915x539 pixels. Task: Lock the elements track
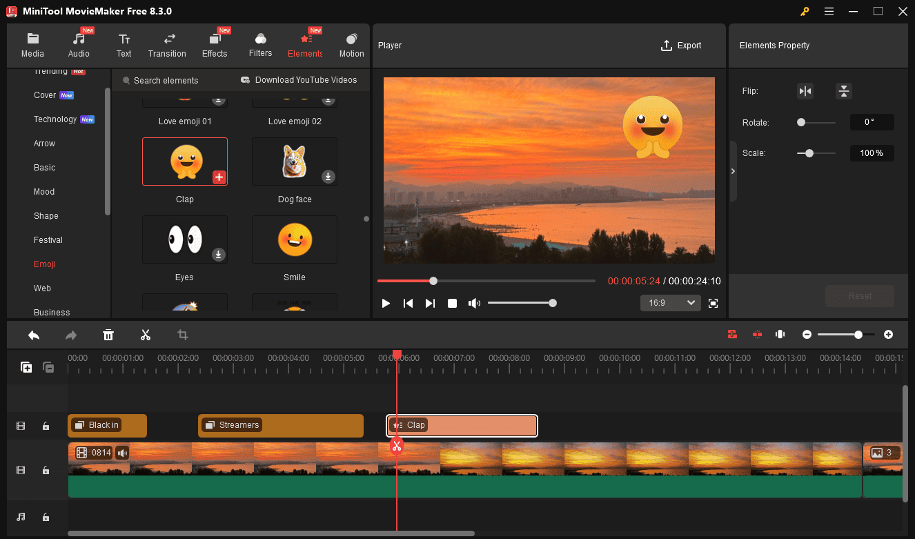point(46,427)
